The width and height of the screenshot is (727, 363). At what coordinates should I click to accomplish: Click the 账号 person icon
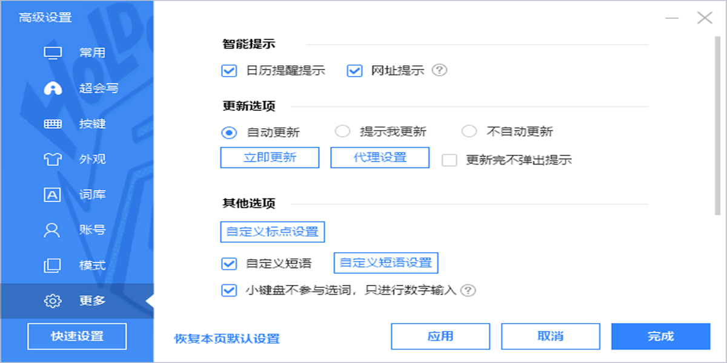[53, 231]
